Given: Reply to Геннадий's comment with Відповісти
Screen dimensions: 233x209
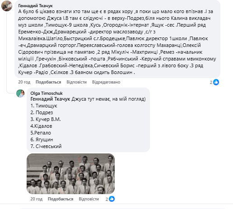Looking at the screenshot, I should [77, 82].
